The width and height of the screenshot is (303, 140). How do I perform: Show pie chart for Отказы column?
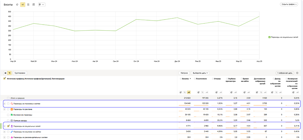click(x=216, y=92)
